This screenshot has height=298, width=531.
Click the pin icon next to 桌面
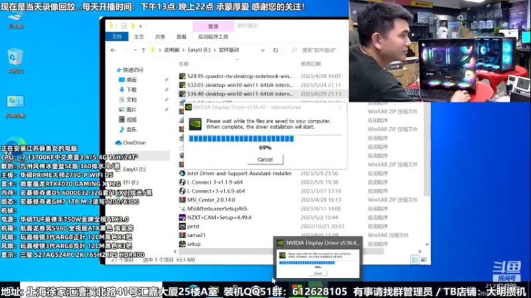(167, 80)
